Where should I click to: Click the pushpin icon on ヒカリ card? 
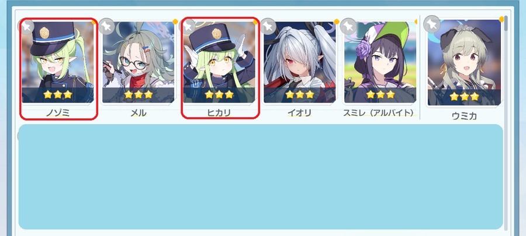(x=188, y=26)
